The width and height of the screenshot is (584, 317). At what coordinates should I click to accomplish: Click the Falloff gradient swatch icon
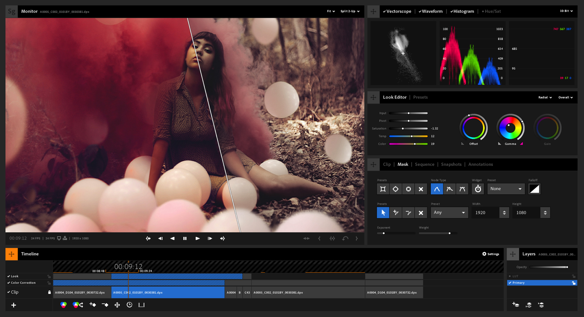pyautogui.click(x=534, y=189)
